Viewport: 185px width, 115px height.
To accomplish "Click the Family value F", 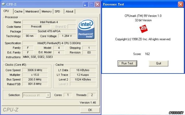I will pyautogui.click(x=28, y=48).
